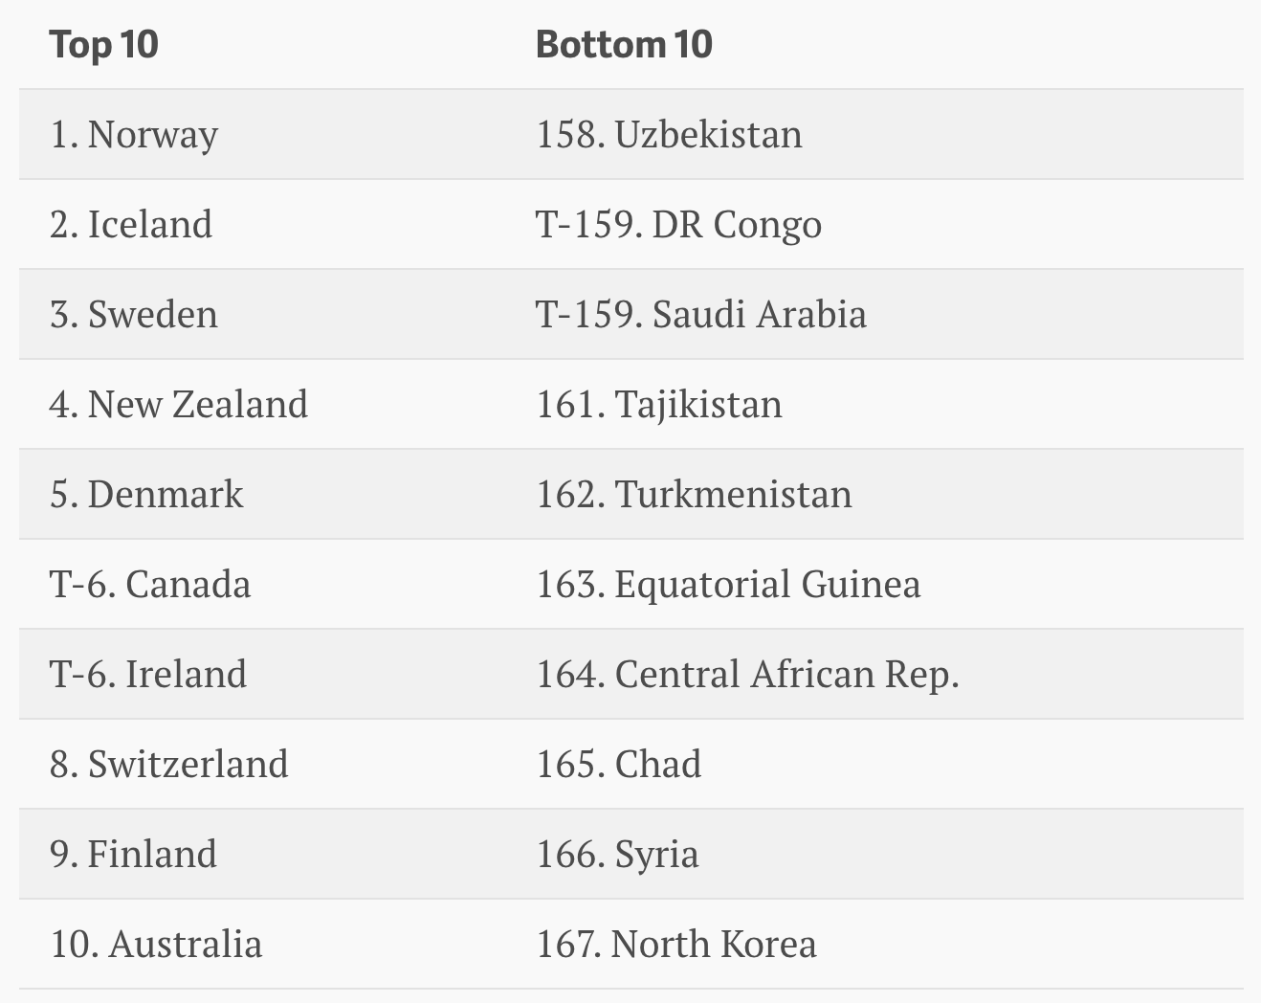
Task: Click the Bottom 10 column header
Action: click(624, 45)
